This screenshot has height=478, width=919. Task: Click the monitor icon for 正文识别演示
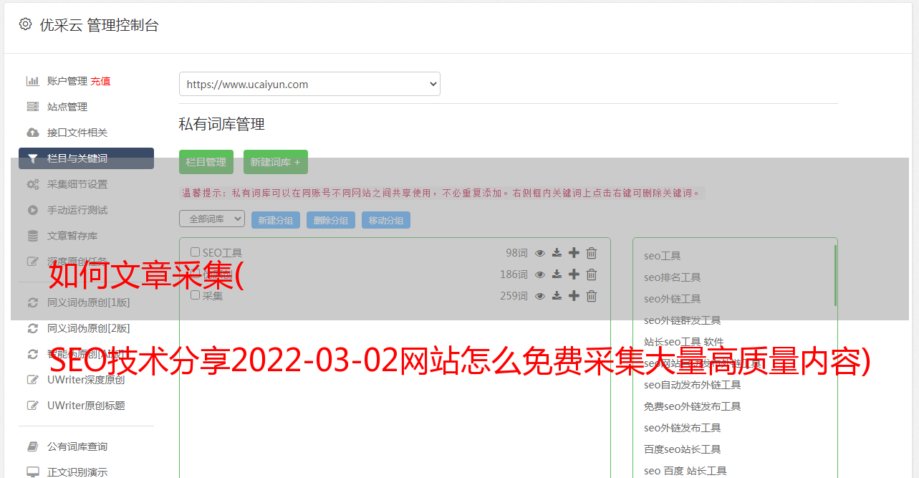point(33,472)
